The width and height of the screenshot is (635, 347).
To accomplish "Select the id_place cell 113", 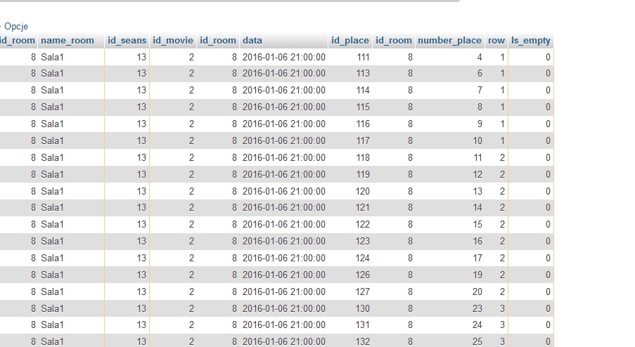I will 363,74.
